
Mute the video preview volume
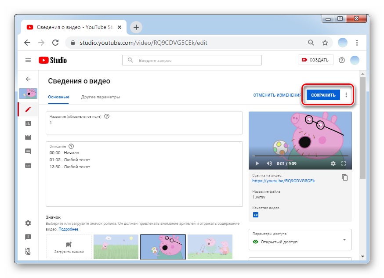269,163
